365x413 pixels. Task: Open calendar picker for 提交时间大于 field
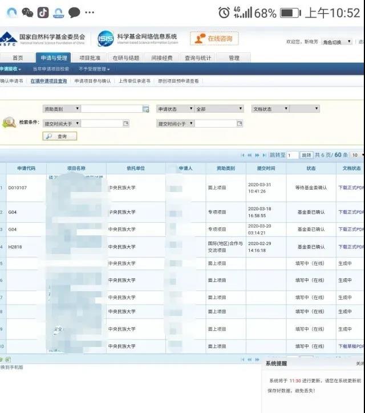pyautogui.click(x=126, y=123)
